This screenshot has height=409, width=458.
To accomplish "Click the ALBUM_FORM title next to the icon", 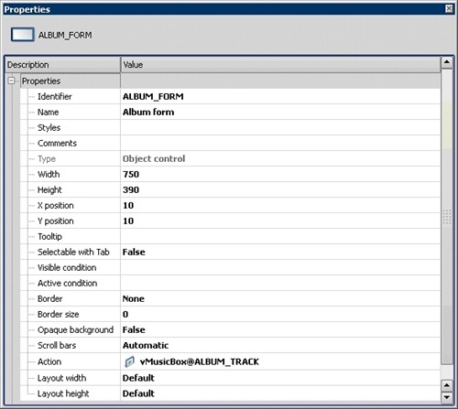I will pyautogui.click(x=65, y=35).
